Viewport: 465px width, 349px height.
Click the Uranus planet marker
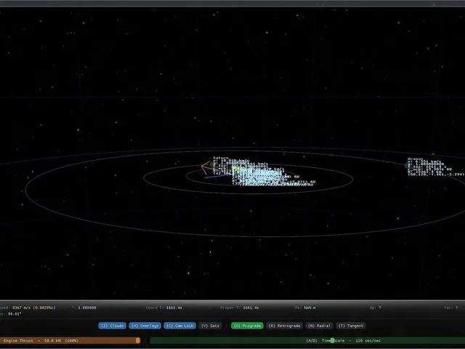tap(407, 166)
